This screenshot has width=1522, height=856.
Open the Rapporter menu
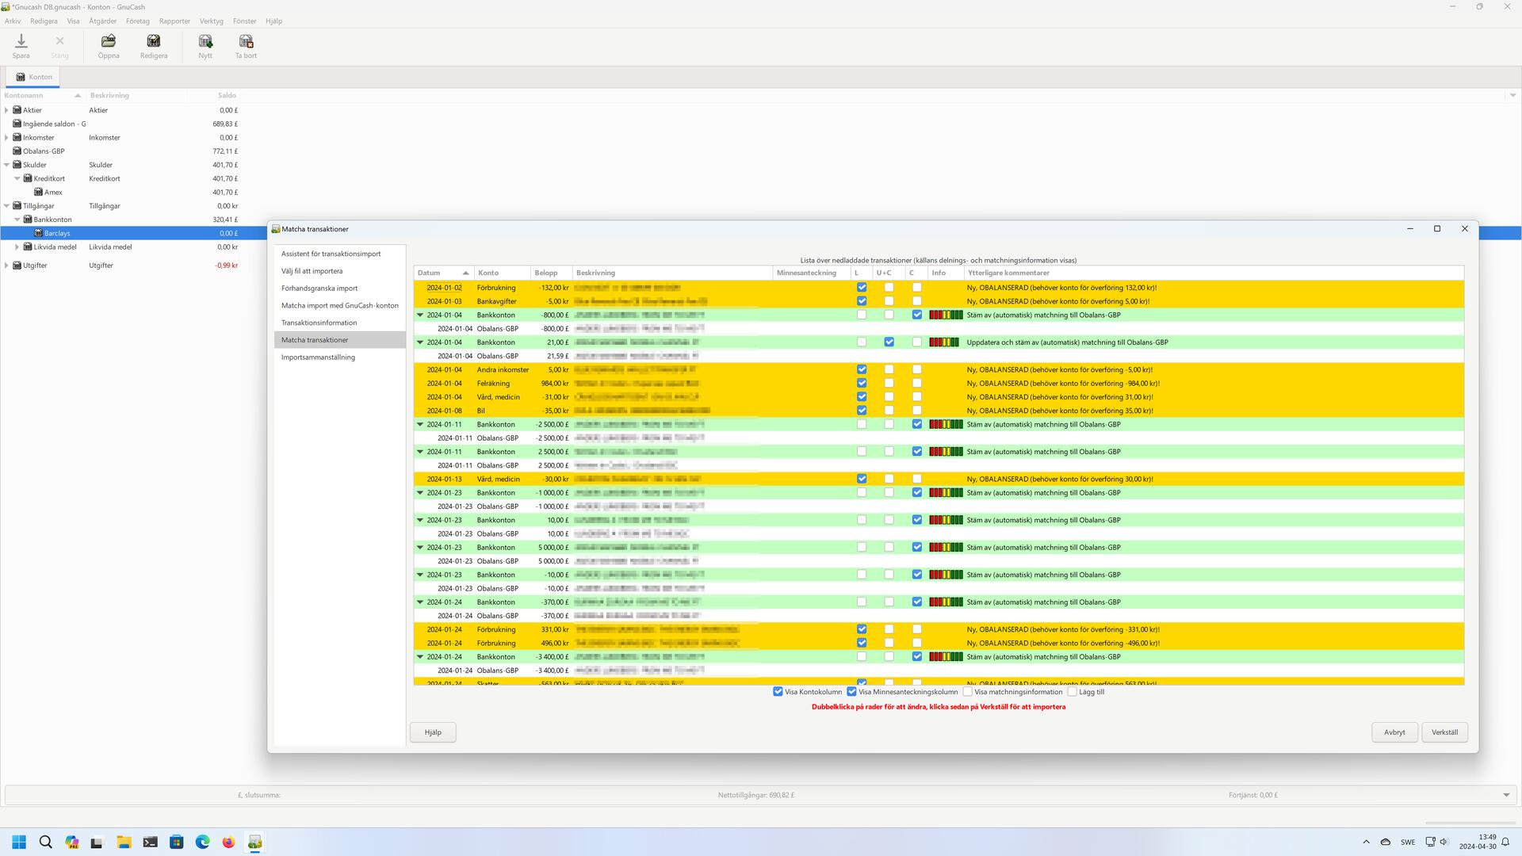[x=174, y=21]
